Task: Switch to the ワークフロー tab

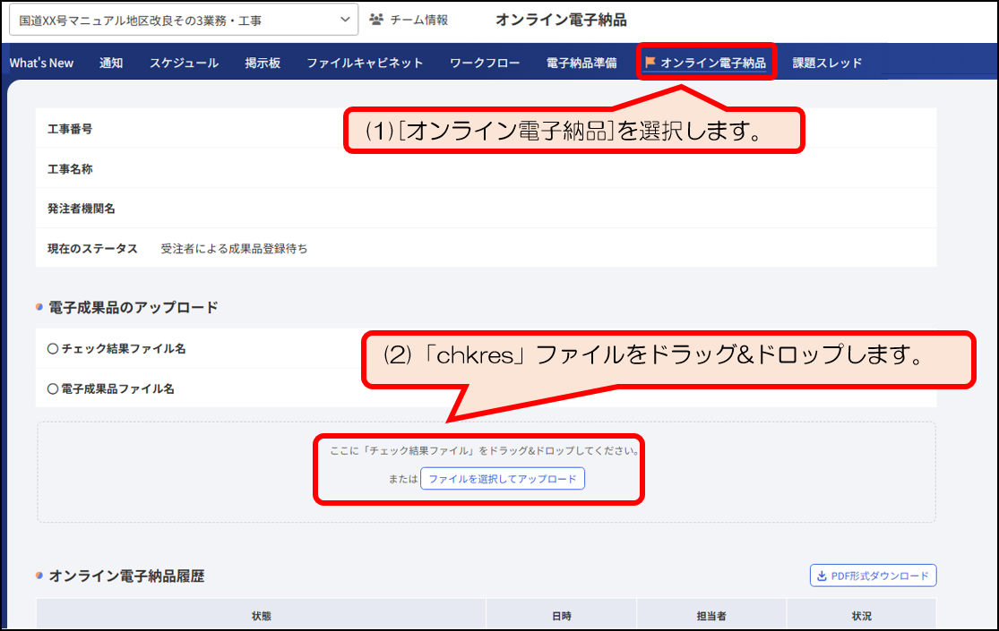Action: pyautogui.click(x=485, y=63)
